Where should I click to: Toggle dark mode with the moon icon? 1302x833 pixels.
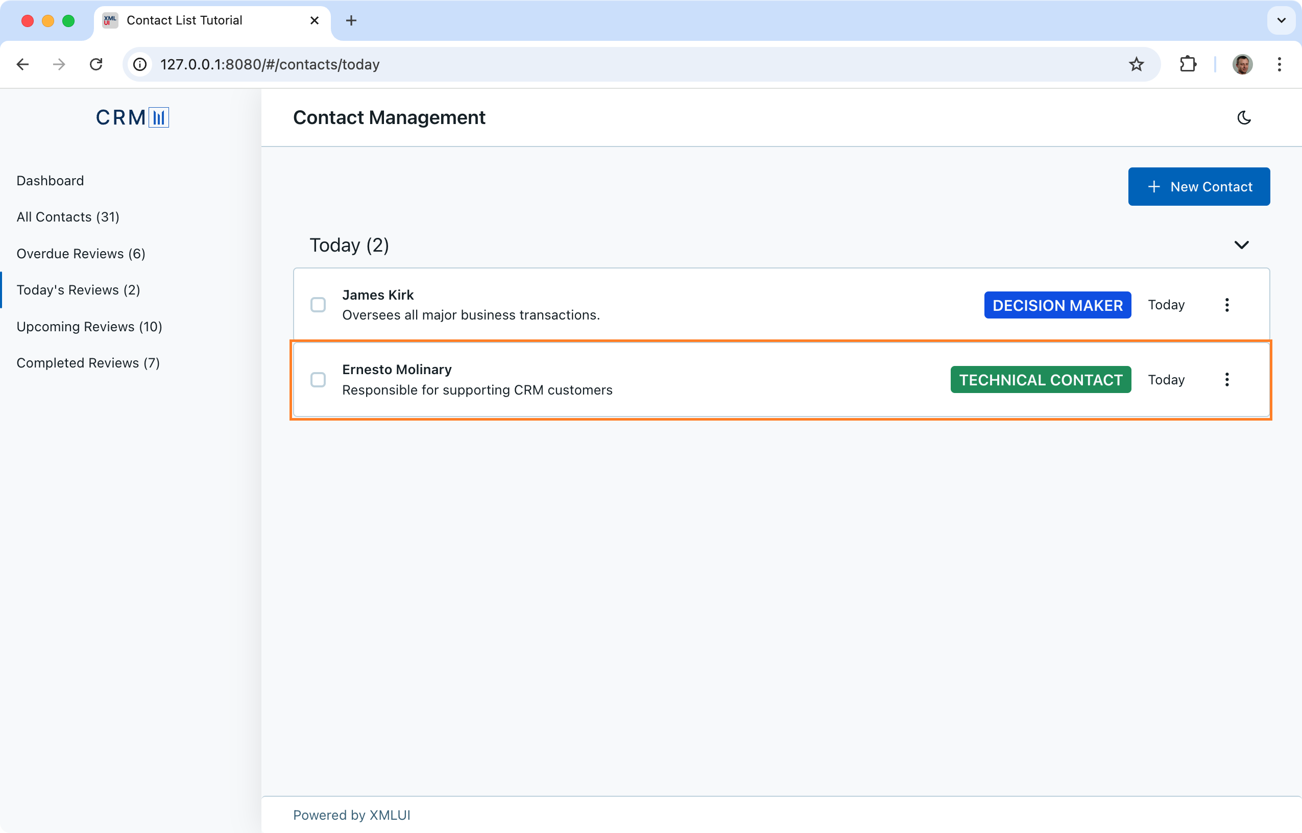pos(1244,117)
